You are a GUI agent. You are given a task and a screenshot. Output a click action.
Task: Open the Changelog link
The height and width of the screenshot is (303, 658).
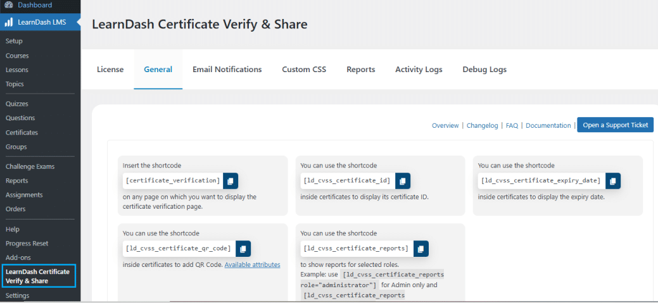pos(482,125)
